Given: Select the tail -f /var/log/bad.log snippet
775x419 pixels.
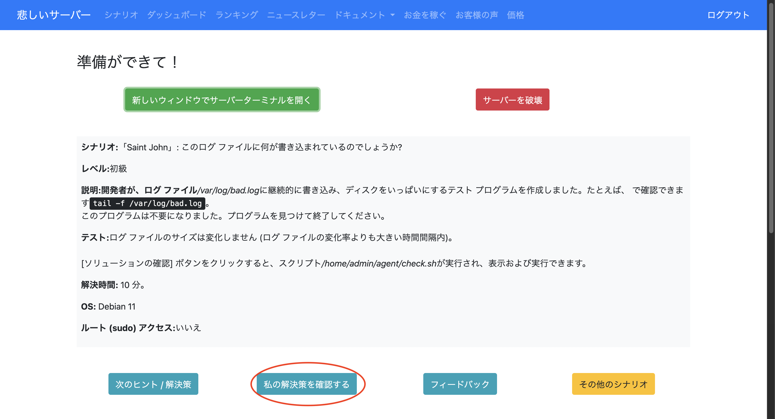Looking at the screenshot, I should [147, 203].
